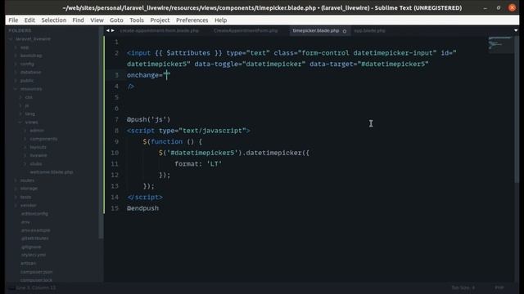Restore the window using the title bar button

click(x=499, y=7)
